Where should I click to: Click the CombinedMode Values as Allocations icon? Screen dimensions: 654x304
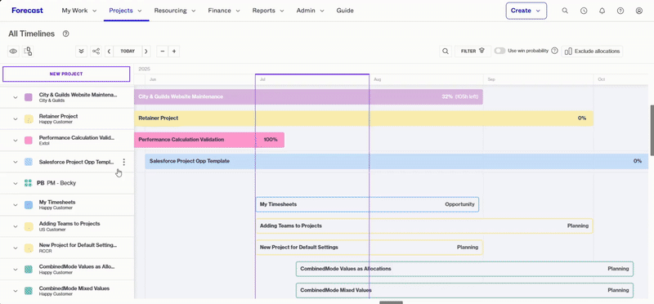coord(29,270)
